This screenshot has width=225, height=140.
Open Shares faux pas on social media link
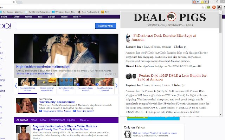[35, 73]
